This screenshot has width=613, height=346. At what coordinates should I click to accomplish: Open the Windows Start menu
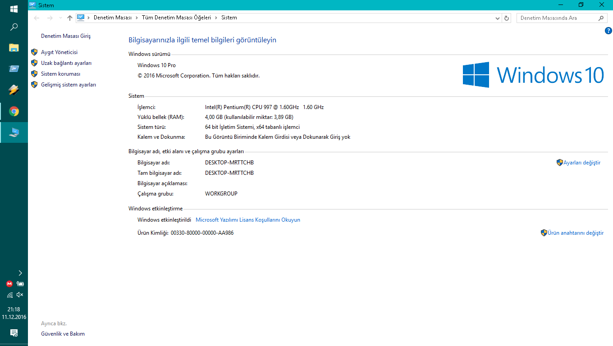click(14, 9)
